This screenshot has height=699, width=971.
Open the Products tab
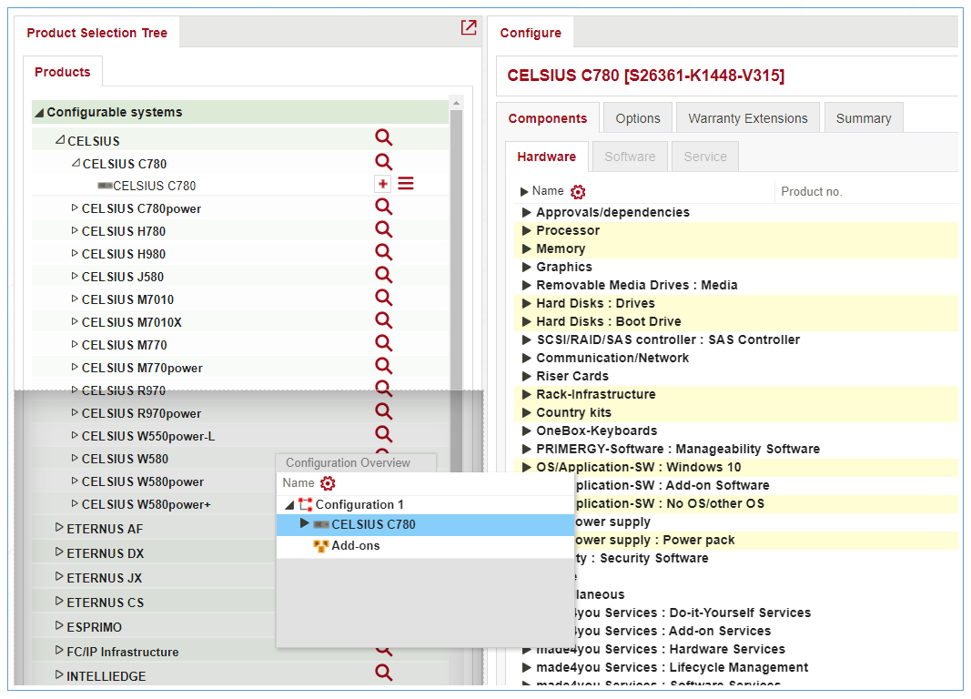[63, 72]
